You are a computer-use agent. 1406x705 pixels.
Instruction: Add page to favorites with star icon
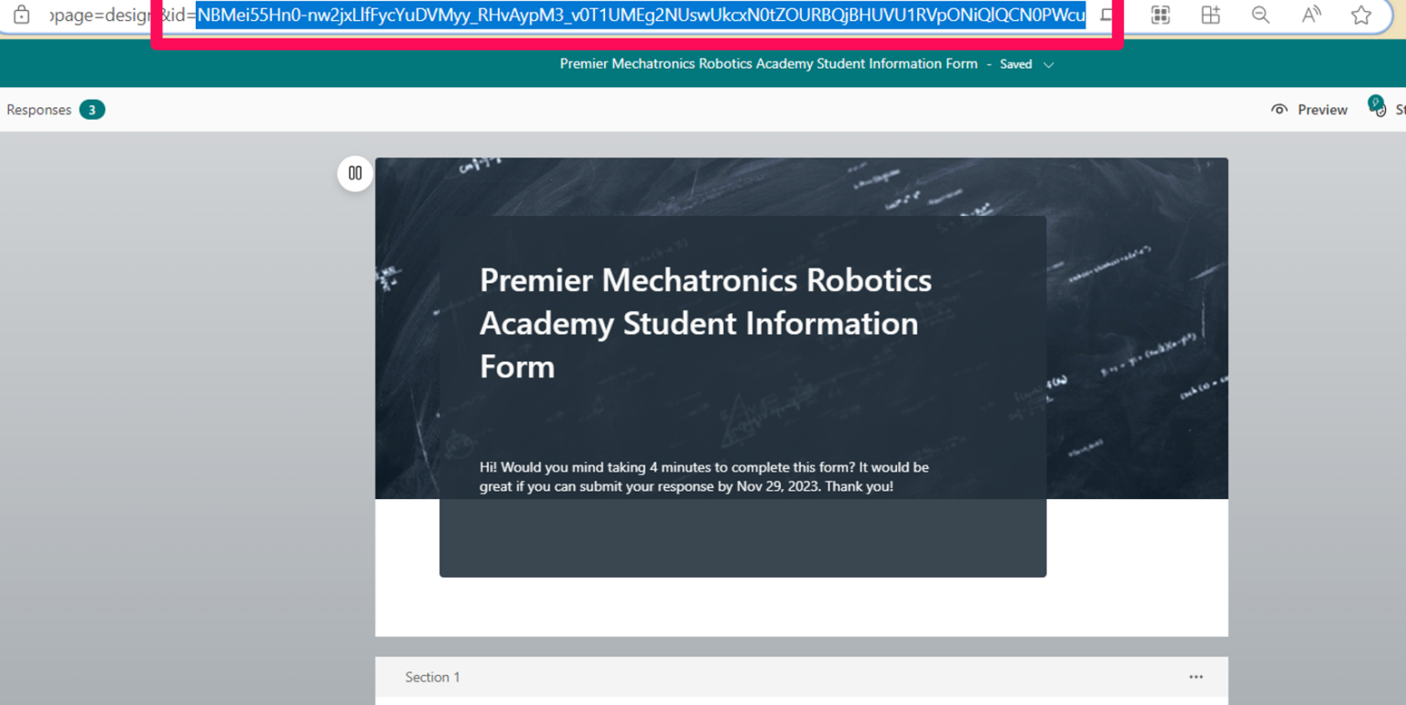[1361, 16]
